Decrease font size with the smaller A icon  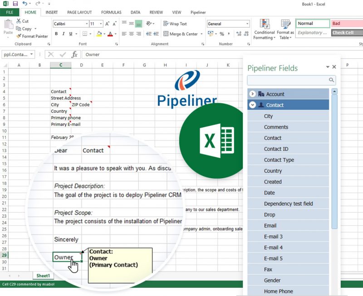115,24
